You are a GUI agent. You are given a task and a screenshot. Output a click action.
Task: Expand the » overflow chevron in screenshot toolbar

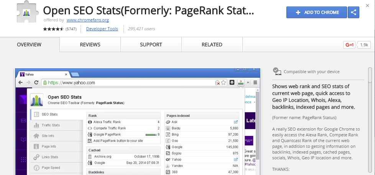(x=248, y=82)
